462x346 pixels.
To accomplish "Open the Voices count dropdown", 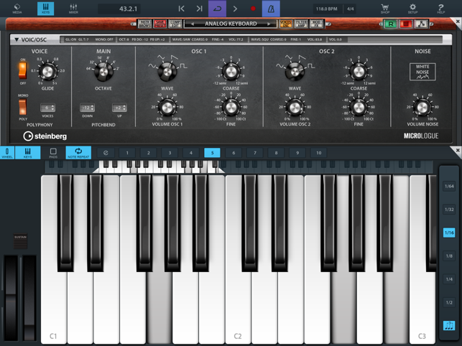I will pos(48,108).
